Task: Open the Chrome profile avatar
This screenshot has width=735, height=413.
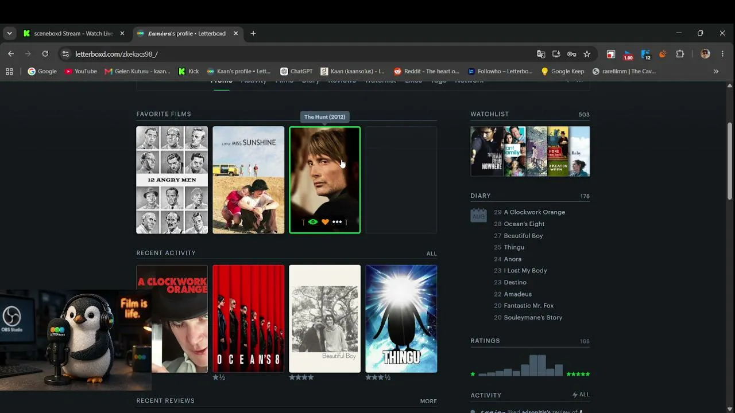Action: pyautogui.click(x=706, y=54)
